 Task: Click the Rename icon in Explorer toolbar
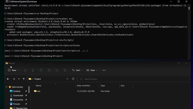49,70
